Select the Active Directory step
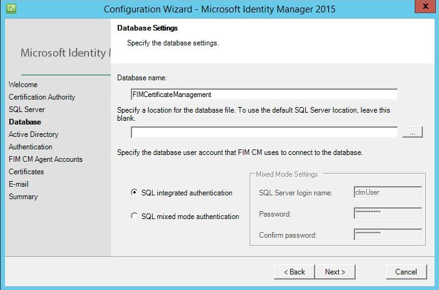 click(x=34, y=134)
